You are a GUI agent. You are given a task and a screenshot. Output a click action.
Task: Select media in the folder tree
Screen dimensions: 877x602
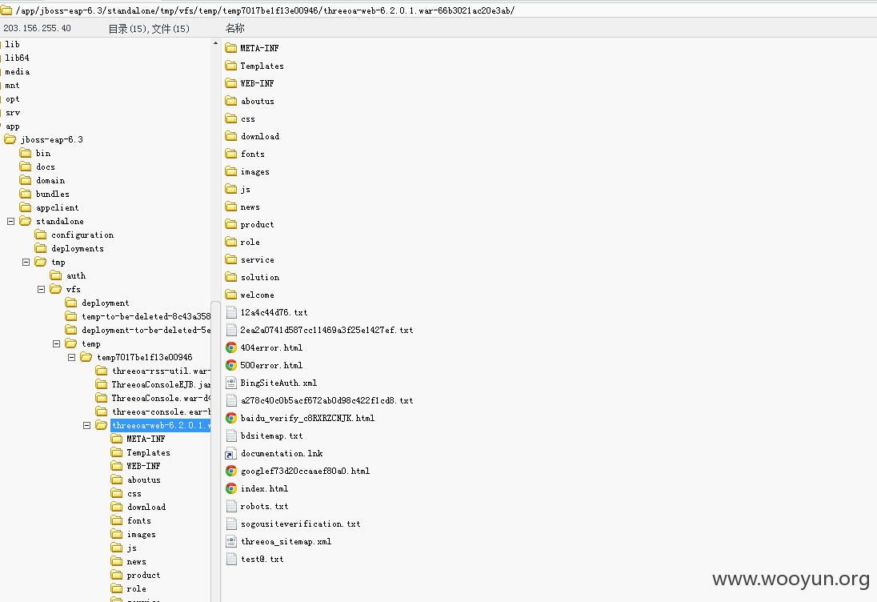pyautogui.click(x=18, y=71)
